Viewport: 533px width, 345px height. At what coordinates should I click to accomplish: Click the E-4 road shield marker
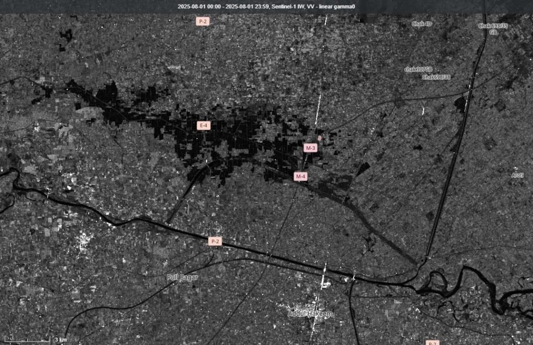pos(204,126)
